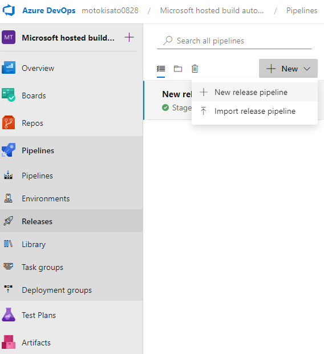Expand the New dropdown button

tap(288, 69)
